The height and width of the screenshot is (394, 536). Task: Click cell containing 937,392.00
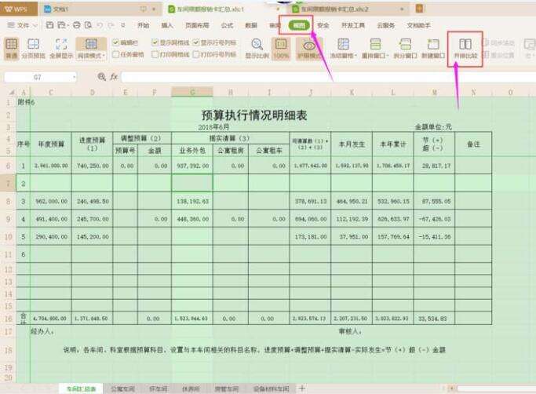(x=192, y=166)
